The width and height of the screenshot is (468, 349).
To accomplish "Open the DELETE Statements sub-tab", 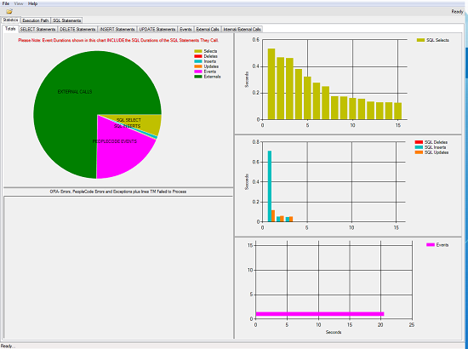I will point(77,29).
